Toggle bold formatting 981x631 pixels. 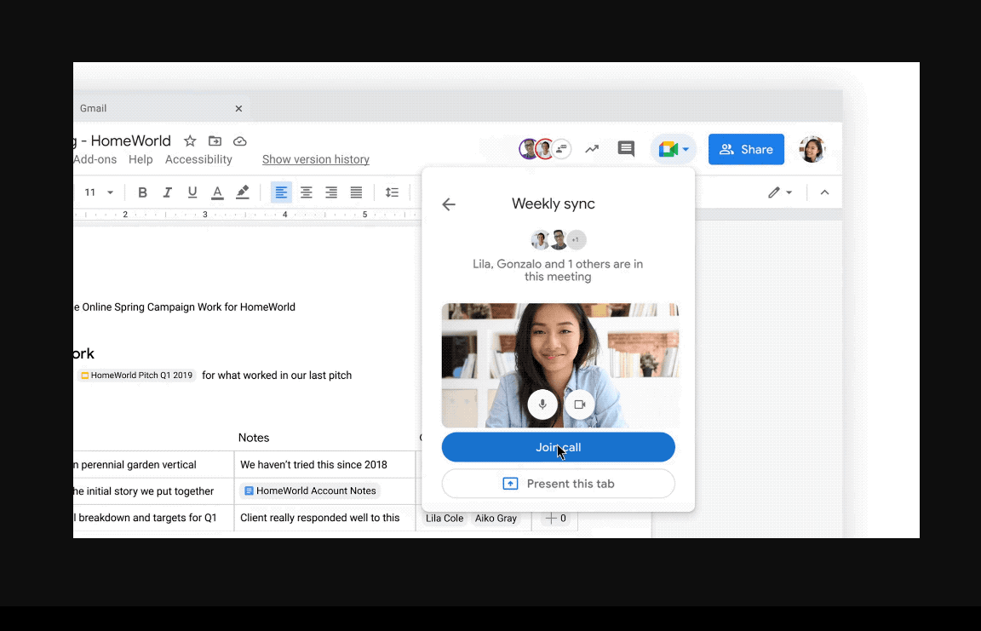coord(142,192)
